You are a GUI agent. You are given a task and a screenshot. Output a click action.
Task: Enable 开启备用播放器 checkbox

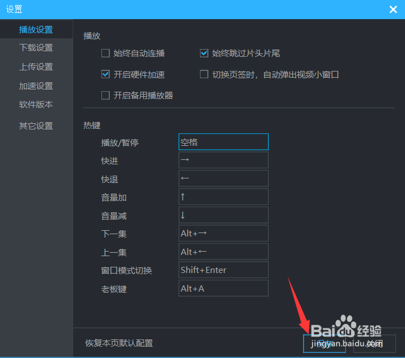tap(105, 95)
